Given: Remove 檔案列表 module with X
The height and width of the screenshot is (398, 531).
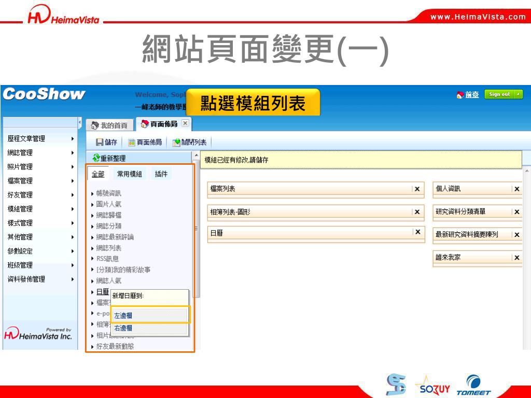Looking at the screenshot, I should (x=417, y=189).
